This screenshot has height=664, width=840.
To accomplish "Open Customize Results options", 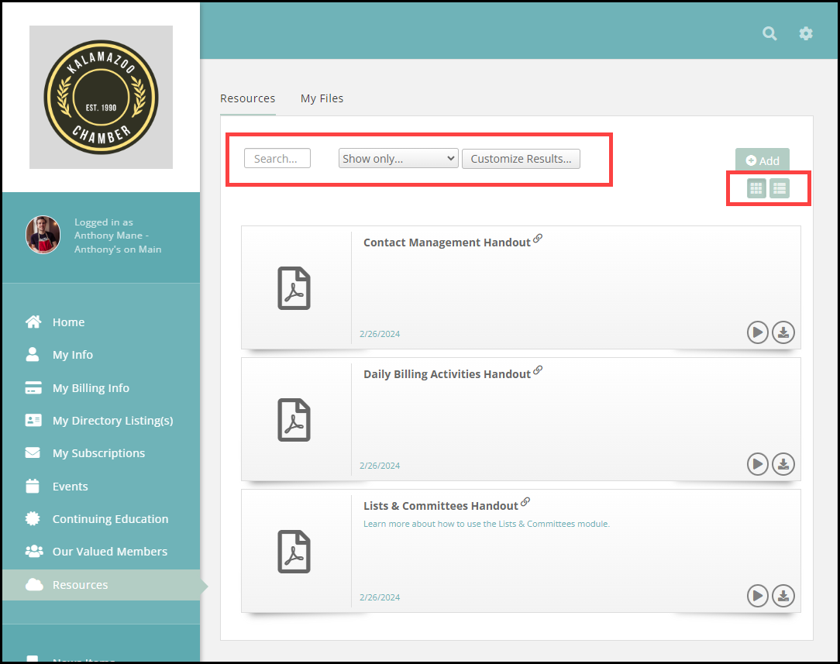I will pyautogui.click(x=521, y=158).
